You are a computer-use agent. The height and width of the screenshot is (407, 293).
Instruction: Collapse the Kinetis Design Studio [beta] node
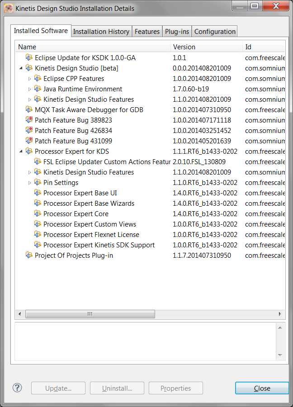[21, 68]
